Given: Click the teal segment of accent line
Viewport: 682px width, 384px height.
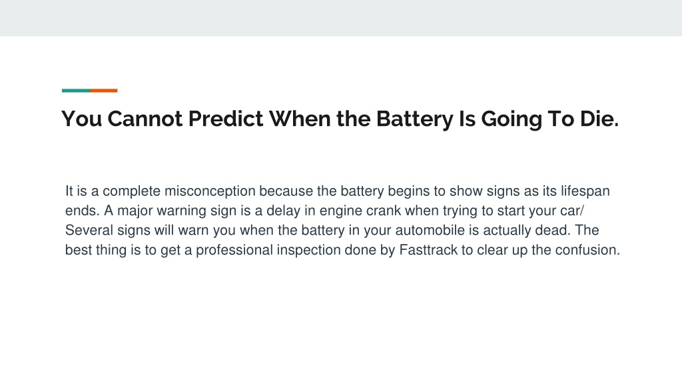Looking at the screenshot, I should click(76, 91).
